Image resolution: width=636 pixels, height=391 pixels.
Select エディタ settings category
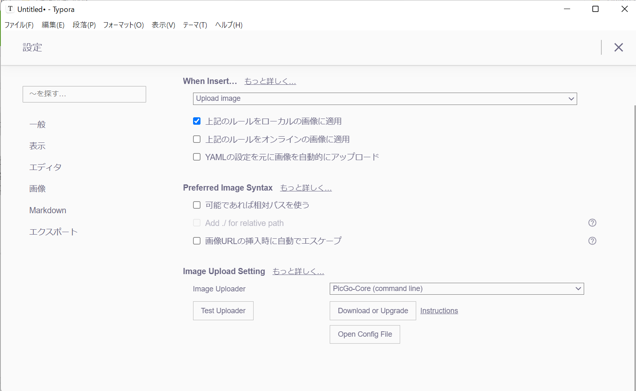pos(45,167)
